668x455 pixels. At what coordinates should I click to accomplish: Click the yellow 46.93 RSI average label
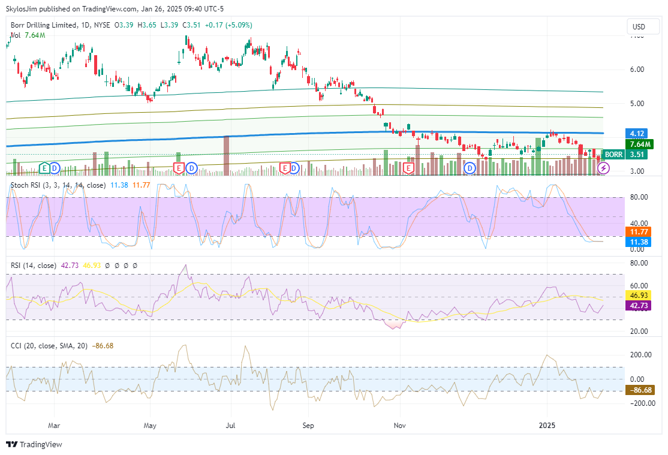[638, 295]
